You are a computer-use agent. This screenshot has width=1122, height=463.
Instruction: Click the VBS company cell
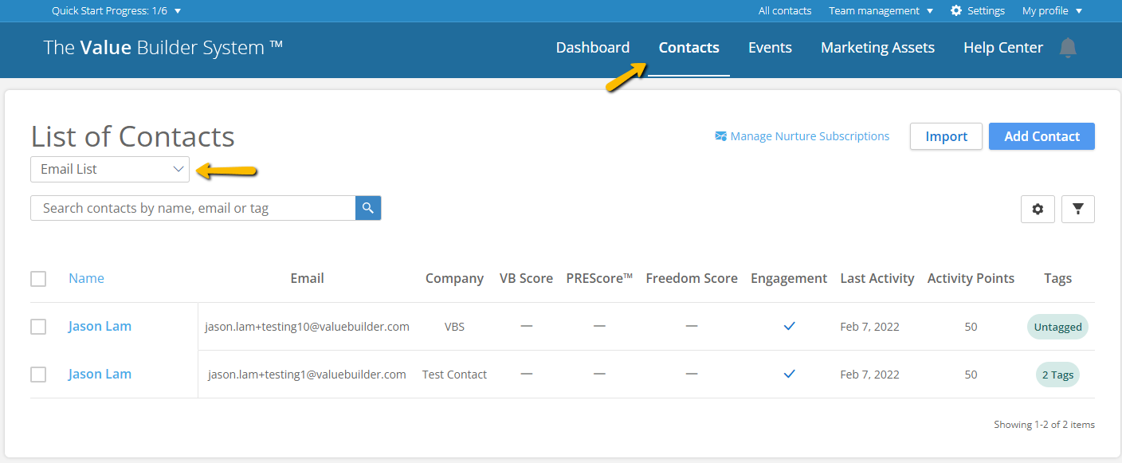click(x=454, y=327)
